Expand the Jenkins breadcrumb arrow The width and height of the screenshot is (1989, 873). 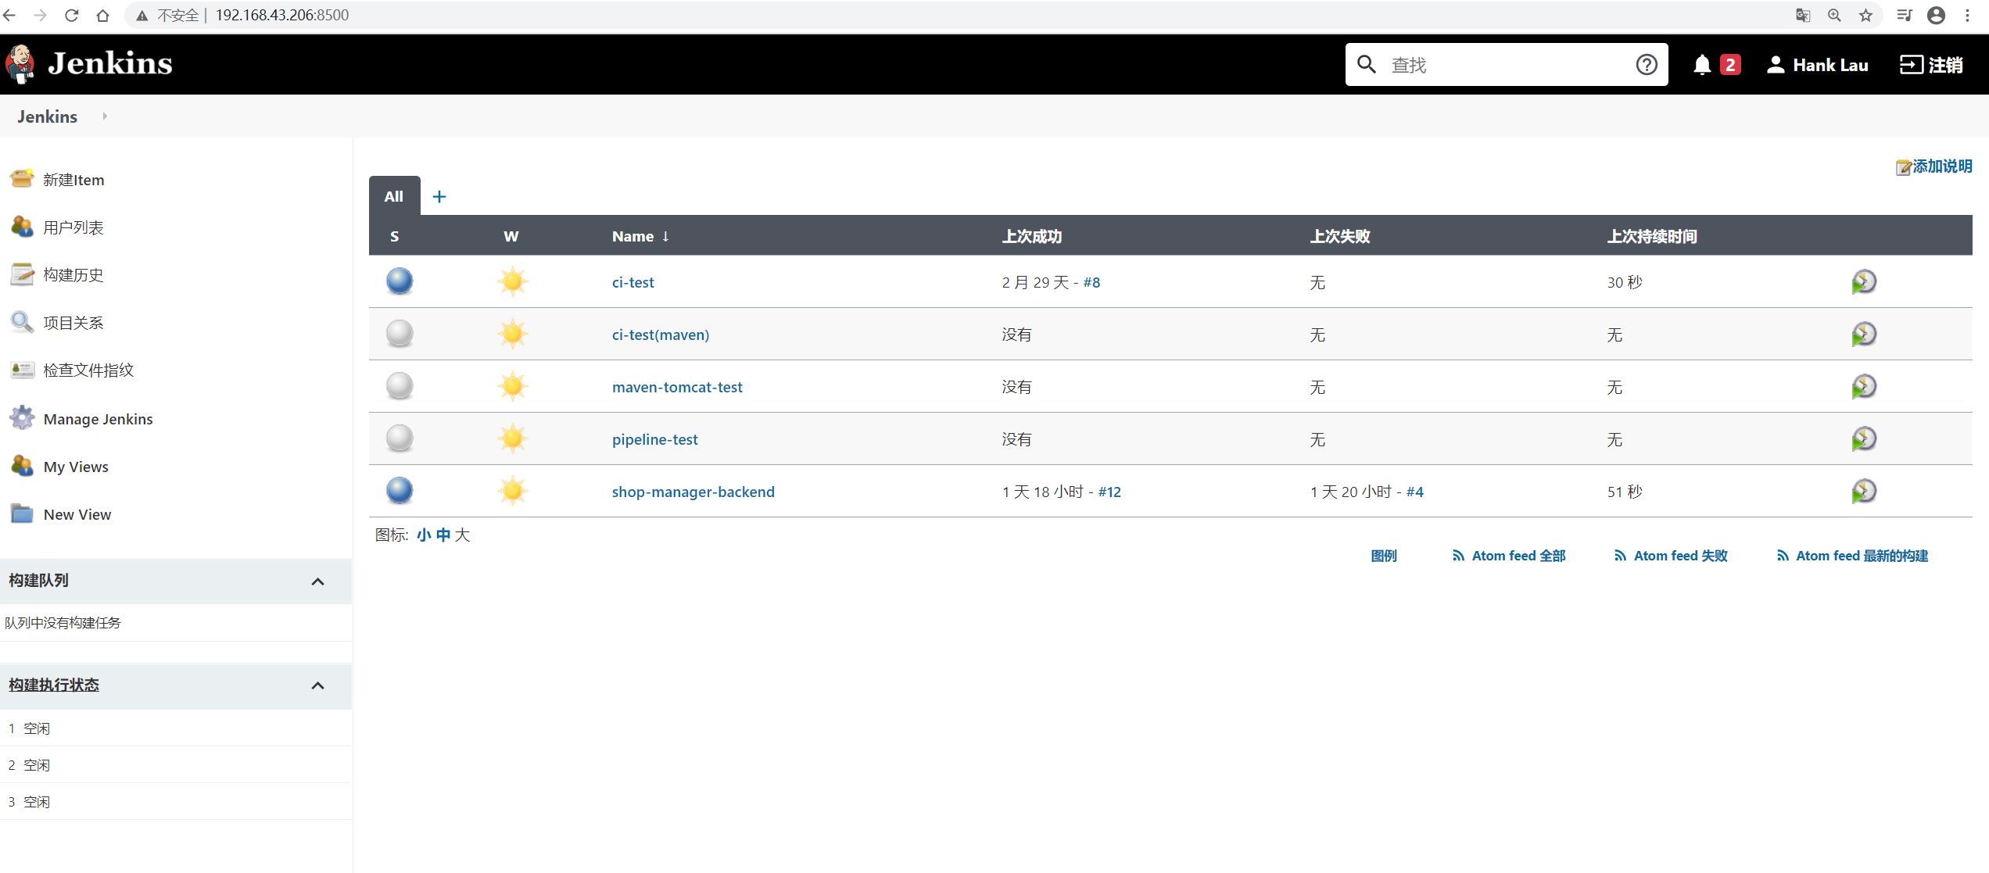105,116
